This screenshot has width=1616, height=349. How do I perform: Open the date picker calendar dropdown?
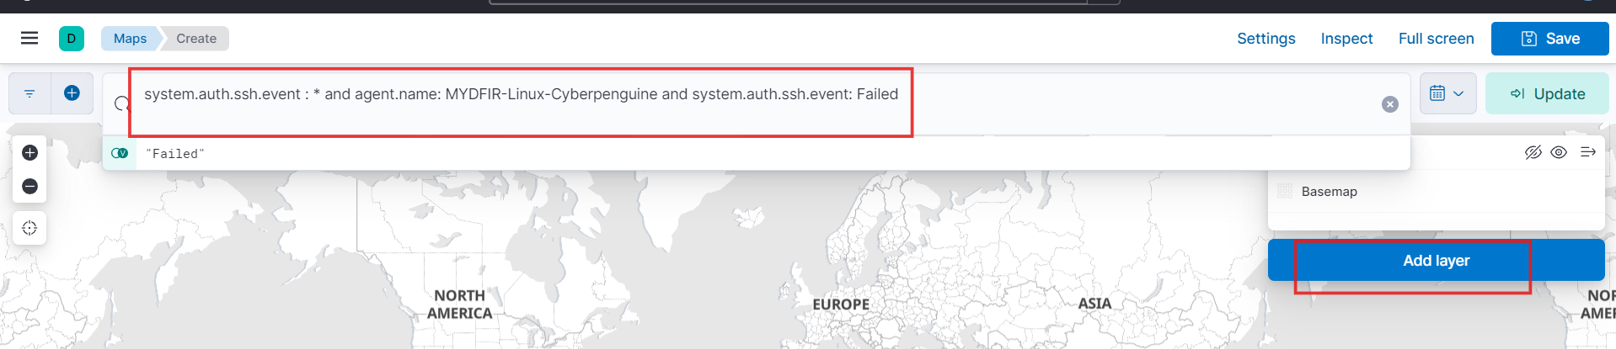(x=1447, y=93)
